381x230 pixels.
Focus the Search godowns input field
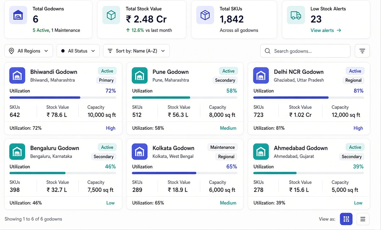[x=305, y=51]
